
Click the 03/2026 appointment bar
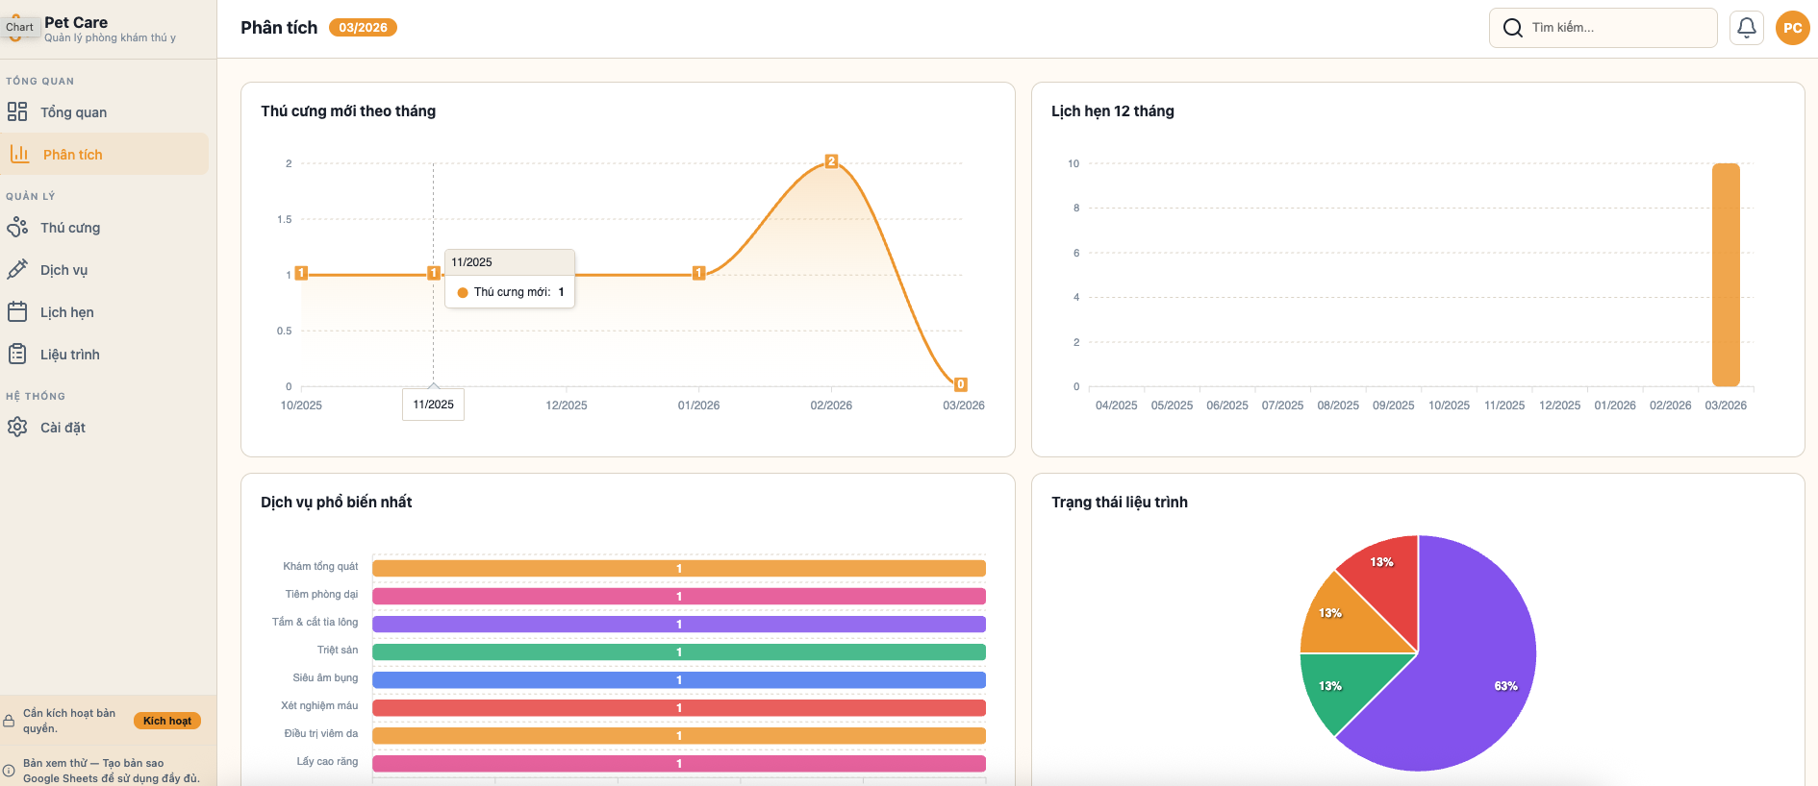coord(1726,275)
